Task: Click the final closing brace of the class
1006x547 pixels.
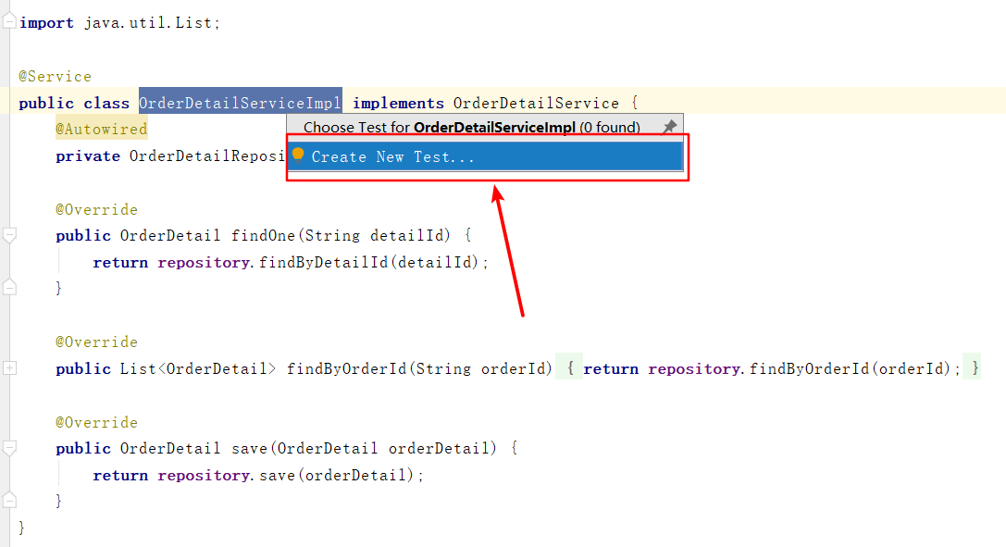Action: tap(22, 528)
